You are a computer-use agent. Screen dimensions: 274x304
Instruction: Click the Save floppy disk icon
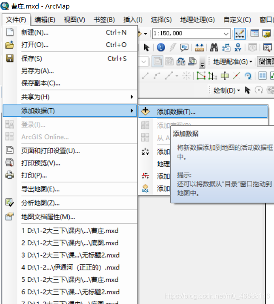[10, 58]
